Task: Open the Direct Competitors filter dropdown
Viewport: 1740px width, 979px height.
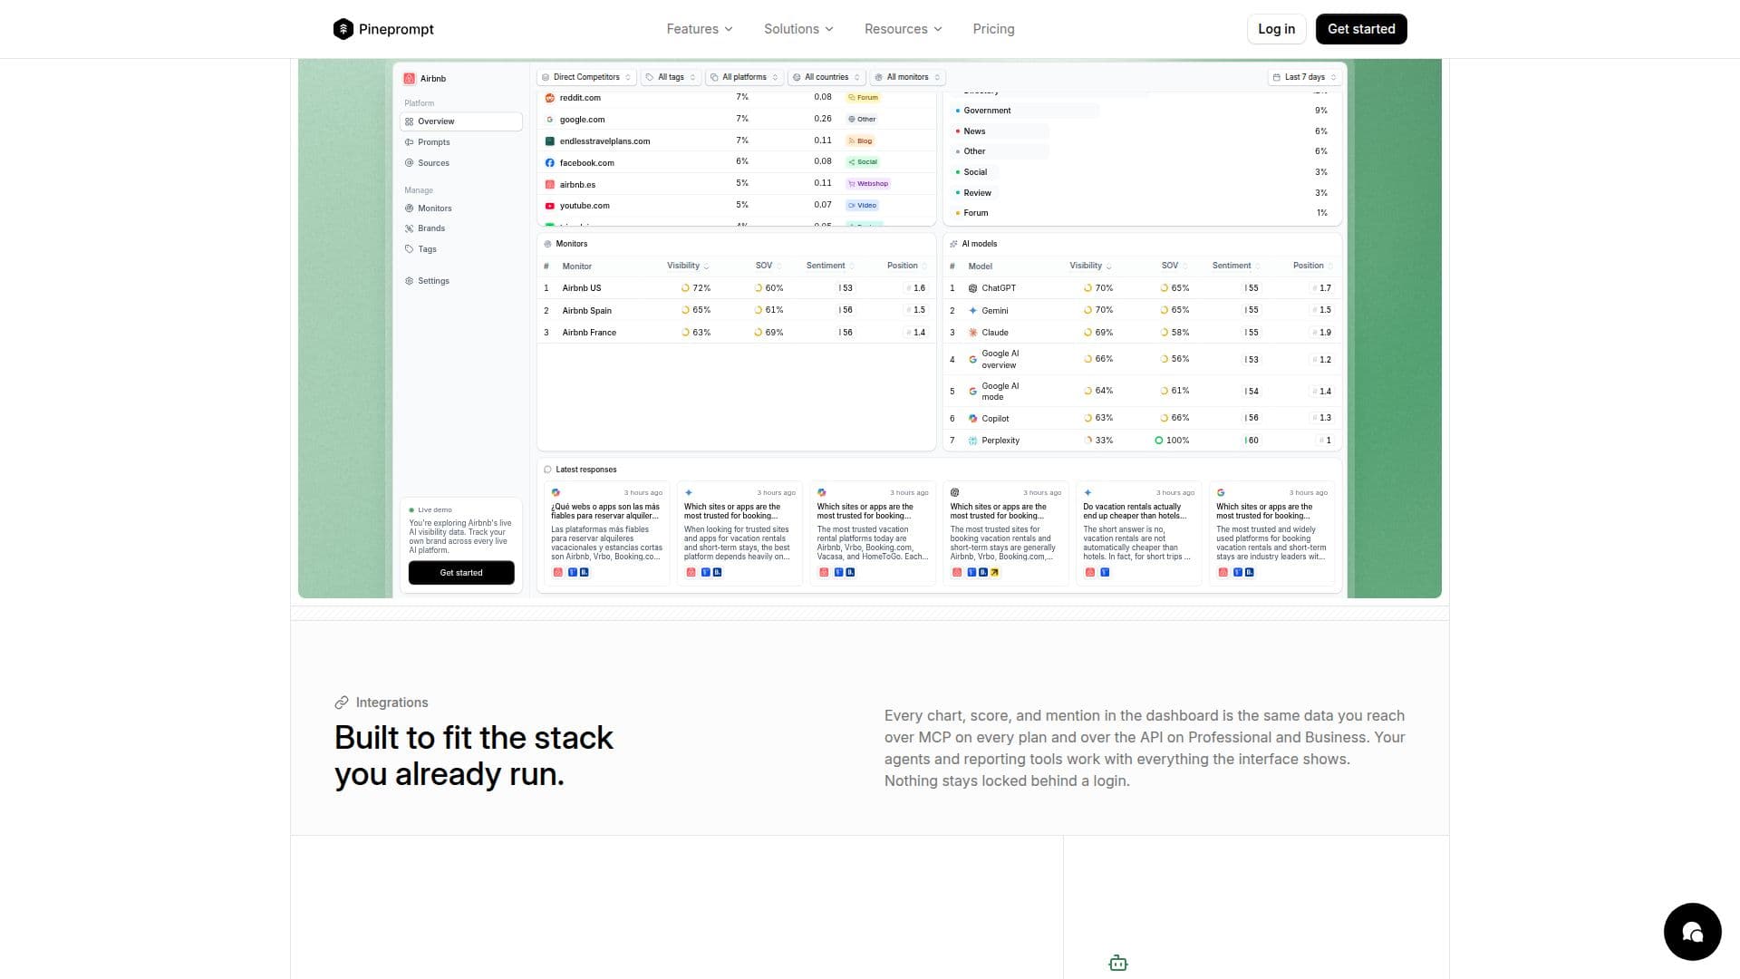Action: click(586, 77)
